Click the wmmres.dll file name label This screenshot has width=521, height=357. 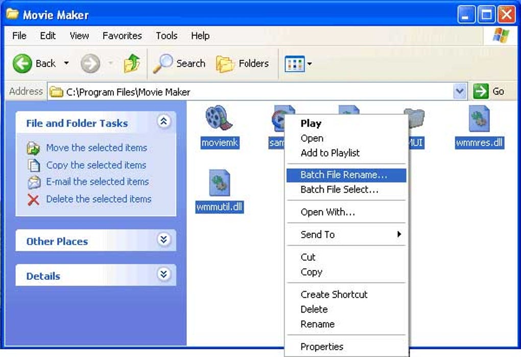tap(479, 143)
